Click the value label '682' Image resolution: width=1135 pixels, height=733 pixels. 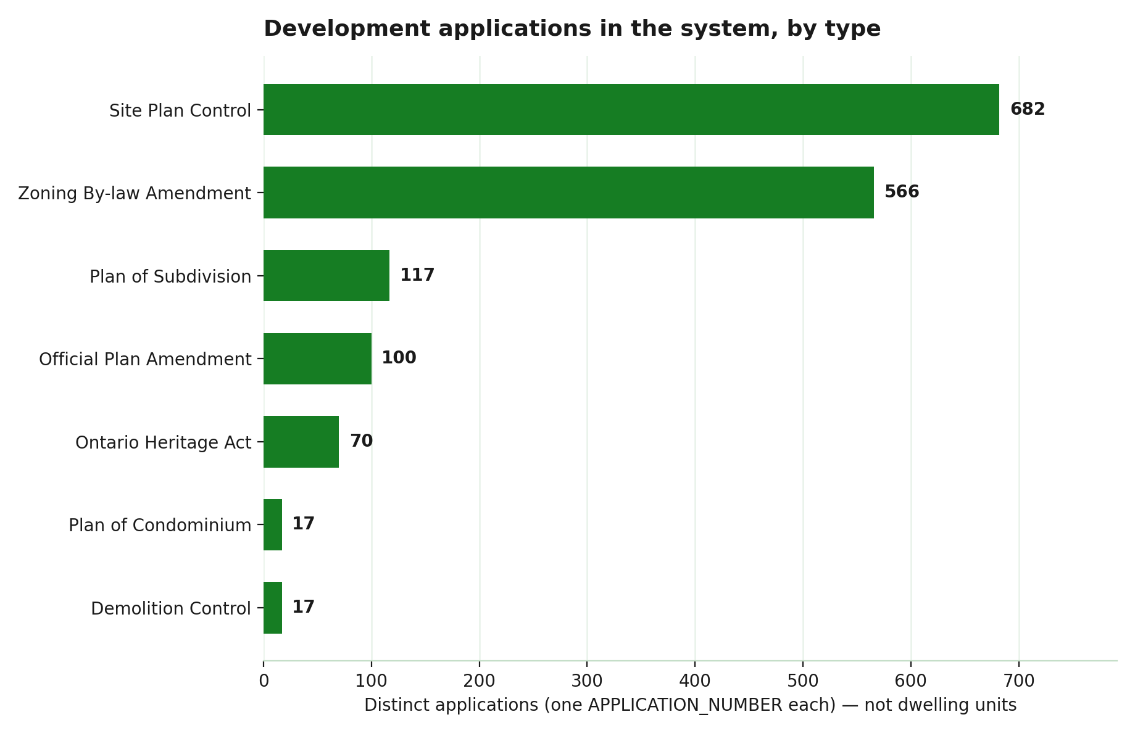click(1028, 109)
